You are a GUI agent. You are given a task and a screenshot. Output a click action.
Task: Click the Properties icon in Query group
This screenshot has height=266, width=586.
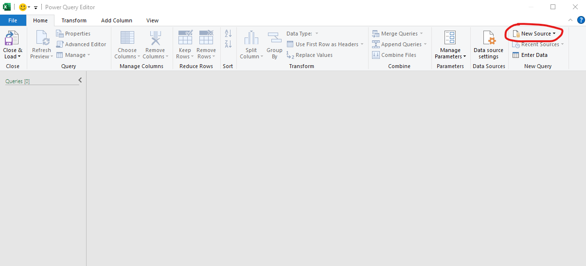tap(60, 34)
